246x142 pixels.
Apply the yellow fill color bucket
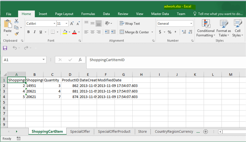pos(65,32)
